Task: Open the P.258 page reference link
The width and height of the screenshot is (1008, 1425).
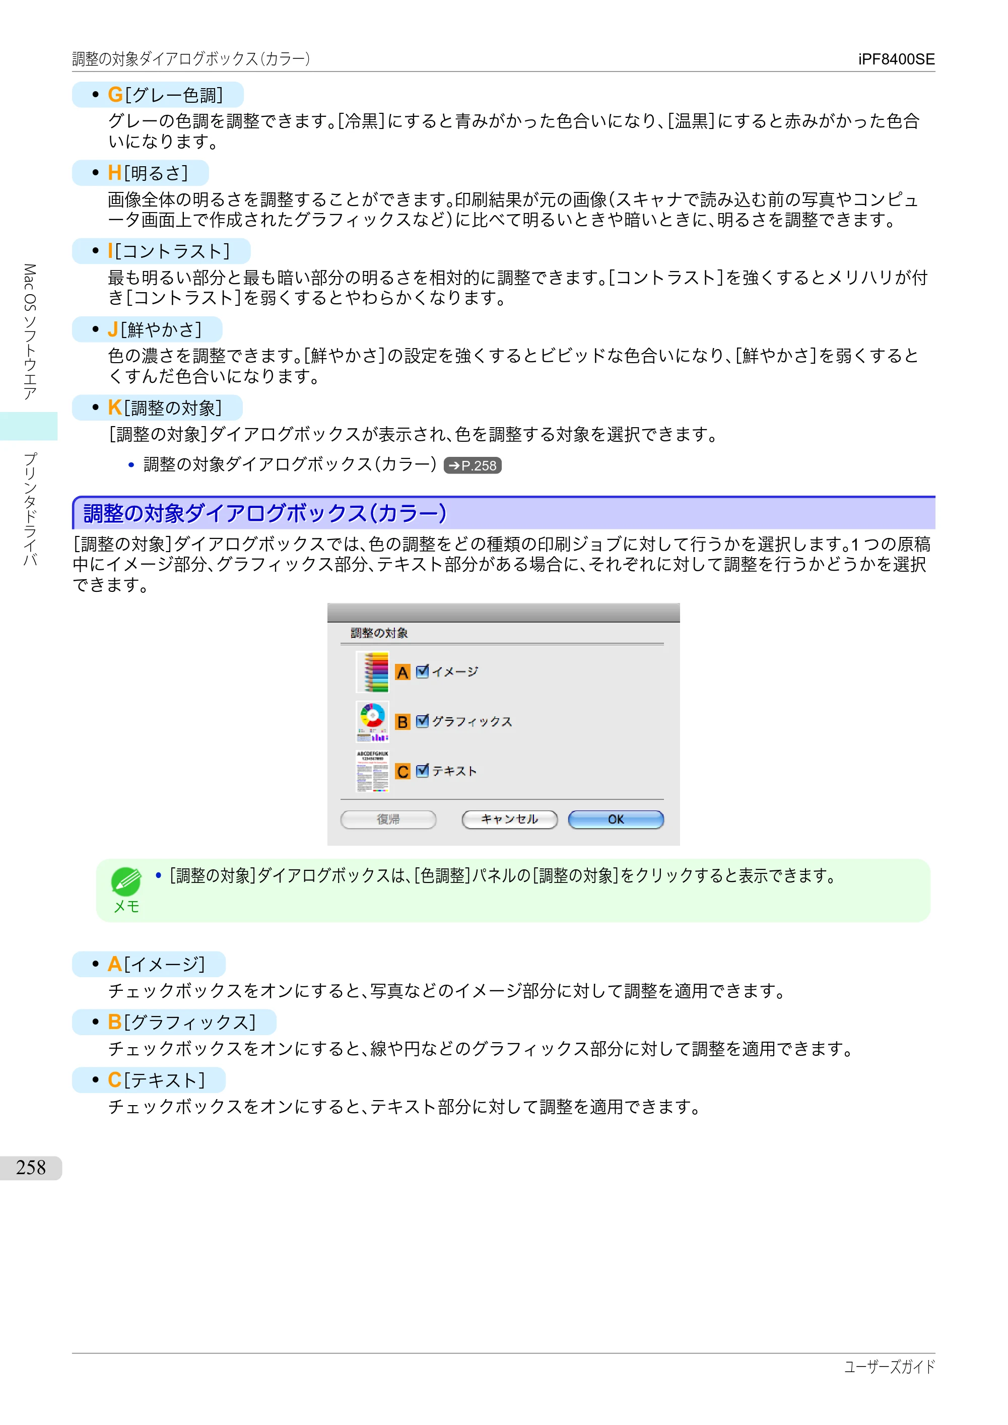Action: pos(473,465)
